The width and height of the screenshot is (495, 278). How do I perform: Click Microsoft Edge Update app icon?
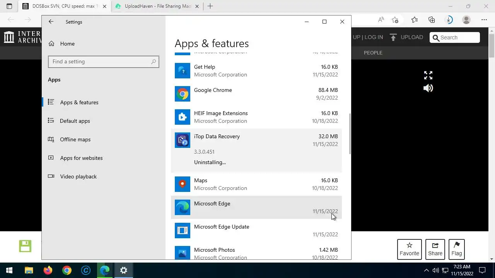coord(183,231)
